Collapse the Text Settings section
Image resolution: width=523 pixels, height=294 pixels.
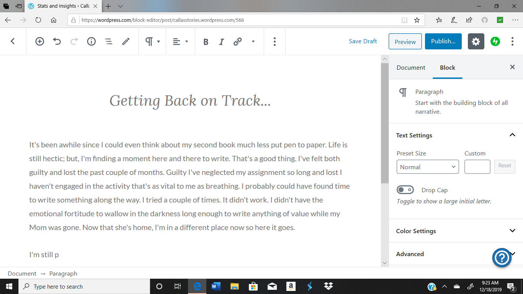(x=512, y=135)
